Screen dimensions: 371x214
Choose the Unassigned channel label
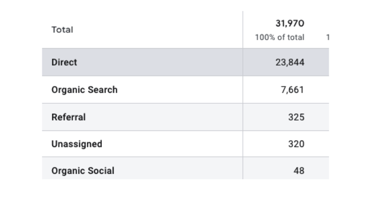click(76, 144)
